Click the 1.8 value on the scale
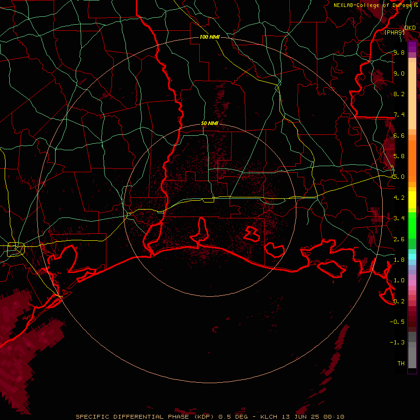Viewport: 420px width, 420px height. [x=399, y=260]
